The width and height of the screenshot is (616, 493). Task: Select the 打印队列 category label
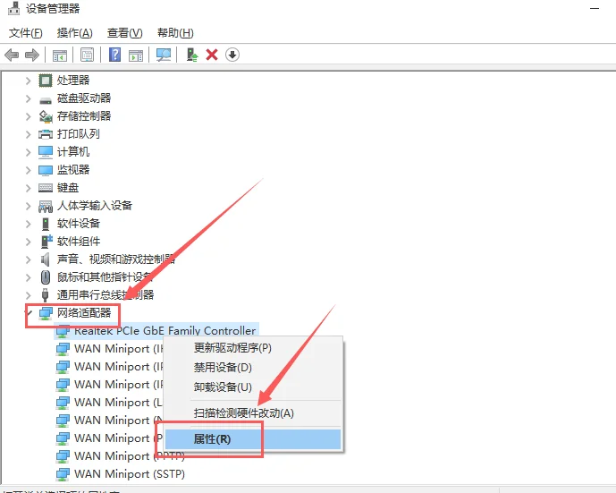(78, 134)
